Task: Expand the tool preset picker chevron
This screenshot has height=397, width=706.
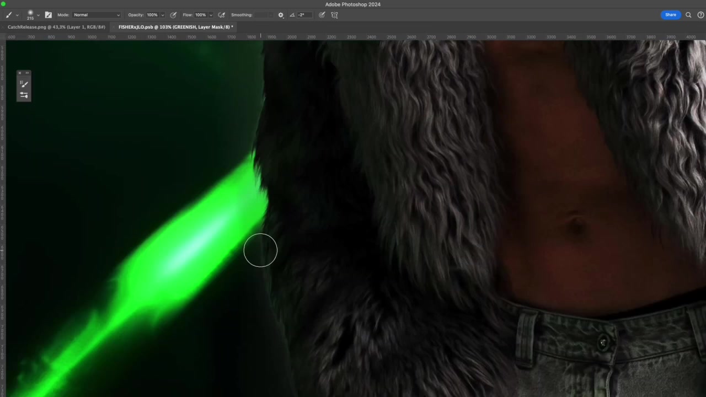Action: (17, 15)
